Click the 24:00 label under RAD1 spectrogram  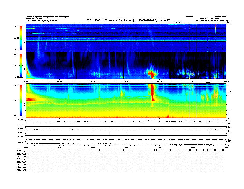click(226, 81)
